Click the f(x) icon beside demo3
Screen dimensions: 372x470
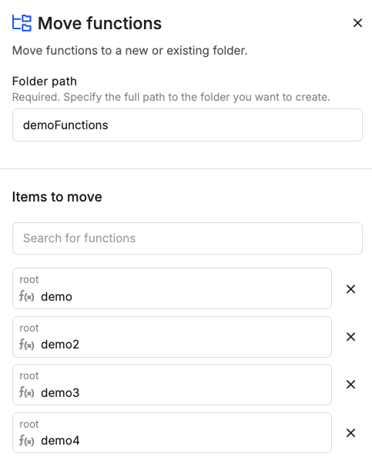(x=26, y=392)
